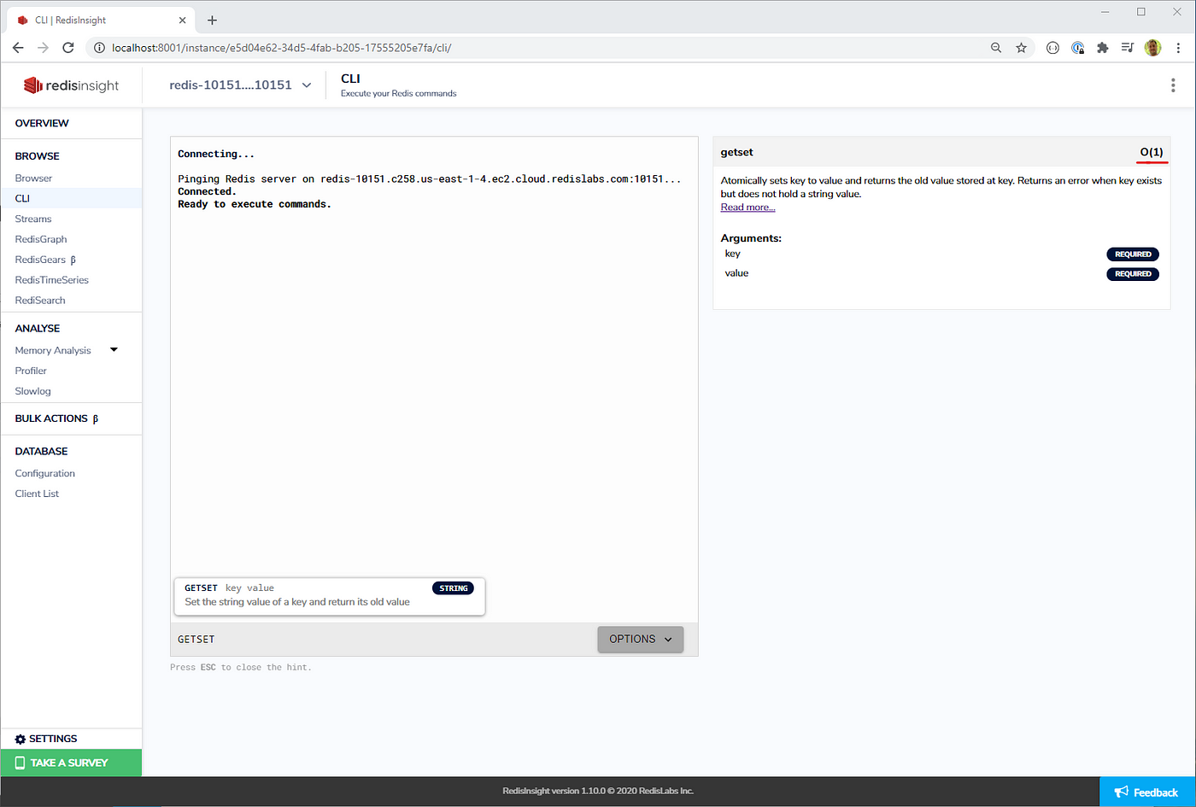Open the Chrome three-dot menu
This screenshot has width=1196, height=807.
coord(1178,48)
